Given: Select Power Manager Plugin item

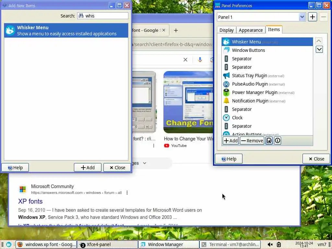Looking at the screenshot, I should point(267,92).
